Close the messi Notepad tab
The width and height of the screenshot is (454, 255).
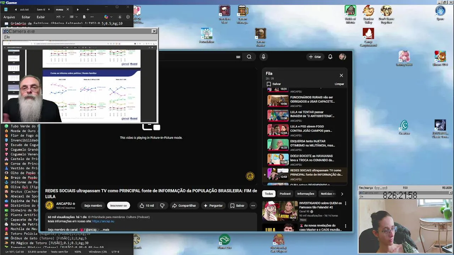click(67, 10)
